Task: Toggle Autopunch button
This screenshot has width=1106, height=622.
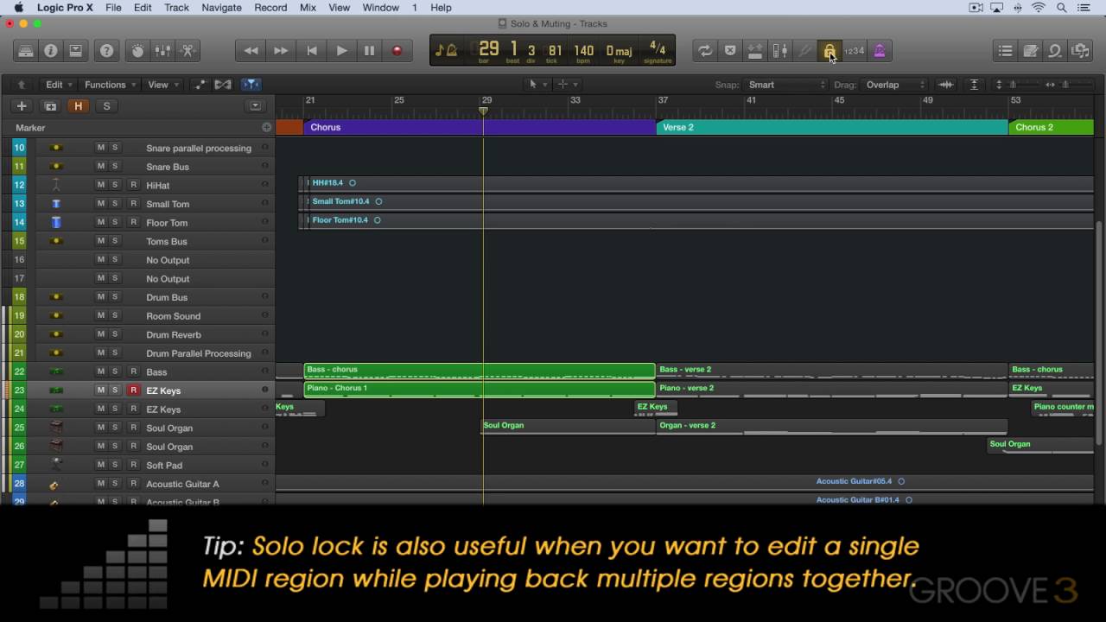Action: (755, 51)
